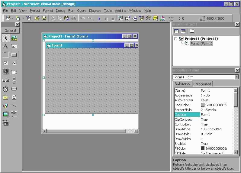241x173 pixels.
Task: Open the Form1 object dropdown in Properties
Action: click(236, 77)
